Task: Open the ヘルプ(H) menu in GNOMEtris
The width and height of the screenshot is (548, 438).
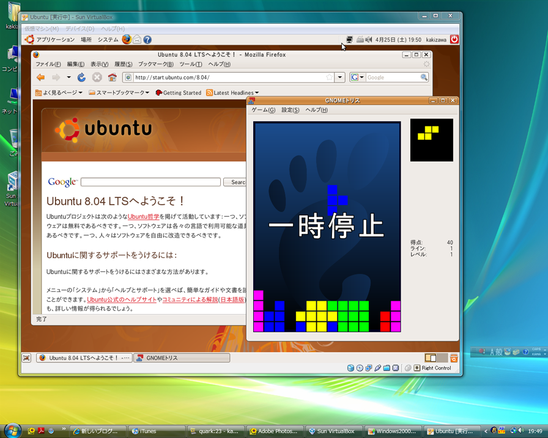Action: (x=317, y=110)
